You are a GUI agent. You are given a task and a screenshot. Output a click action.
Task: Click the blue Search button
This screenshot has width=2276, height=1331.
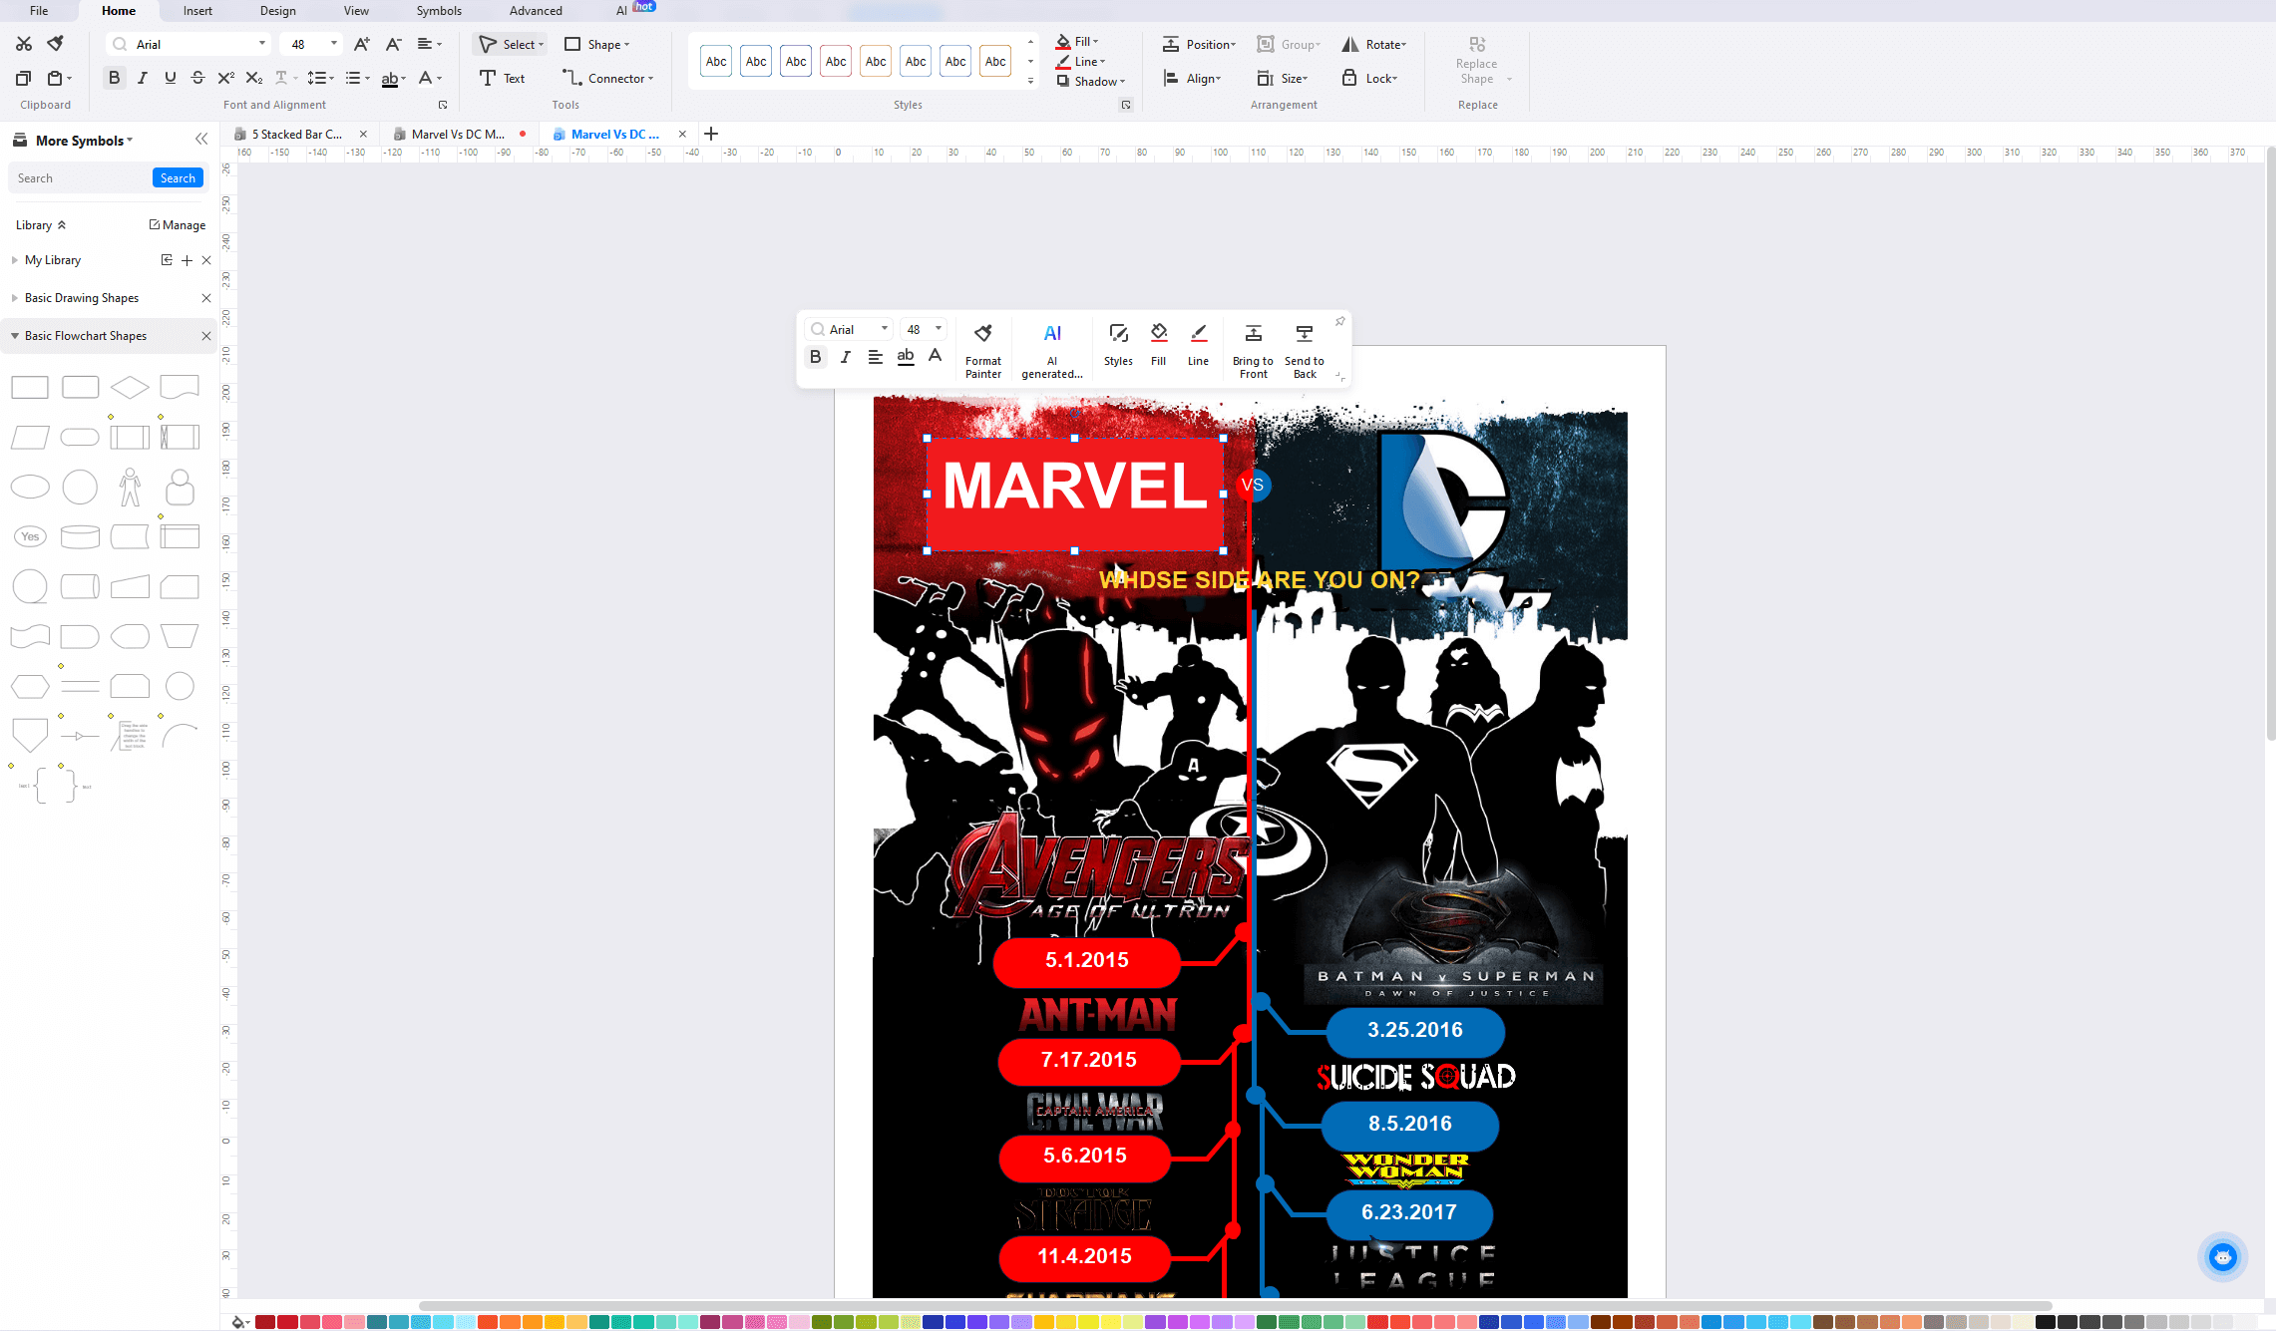click(178, 177)
